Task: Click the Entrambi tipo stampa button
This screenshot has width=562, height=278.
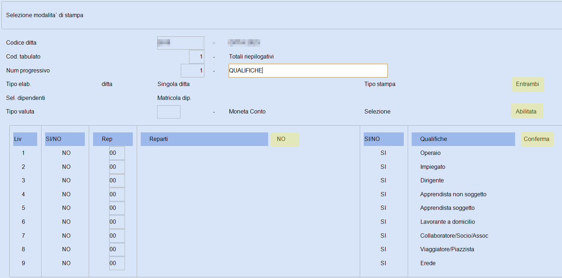Action: [528, 84]
